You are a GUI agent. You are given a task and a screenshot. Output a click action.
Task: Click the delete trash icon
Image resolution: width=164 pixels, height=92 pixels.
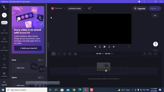[x=70, y=54]
